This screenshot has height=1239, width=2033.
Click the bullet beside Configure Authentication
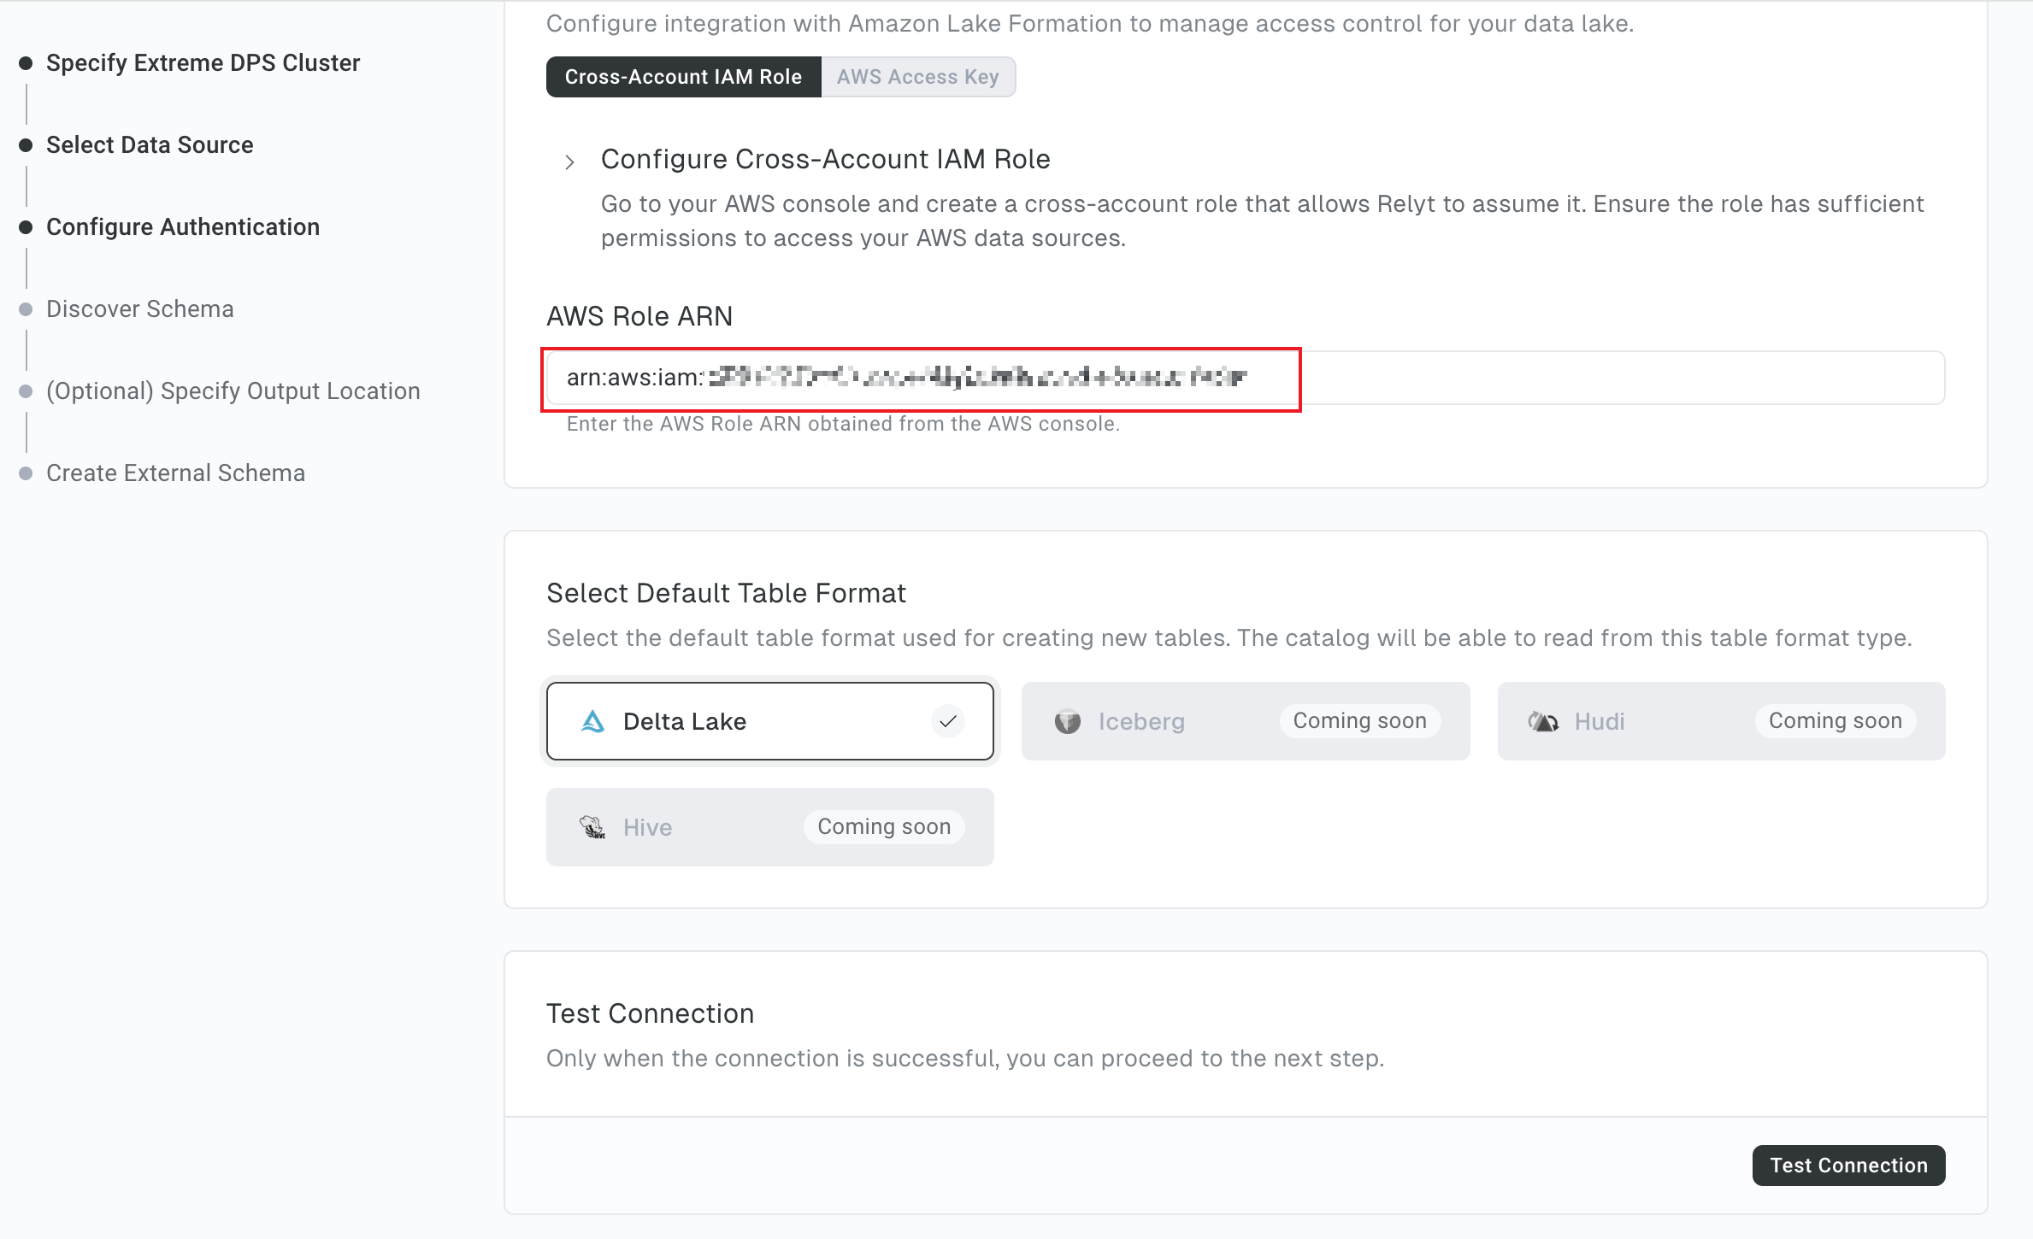tap(26, 227)
